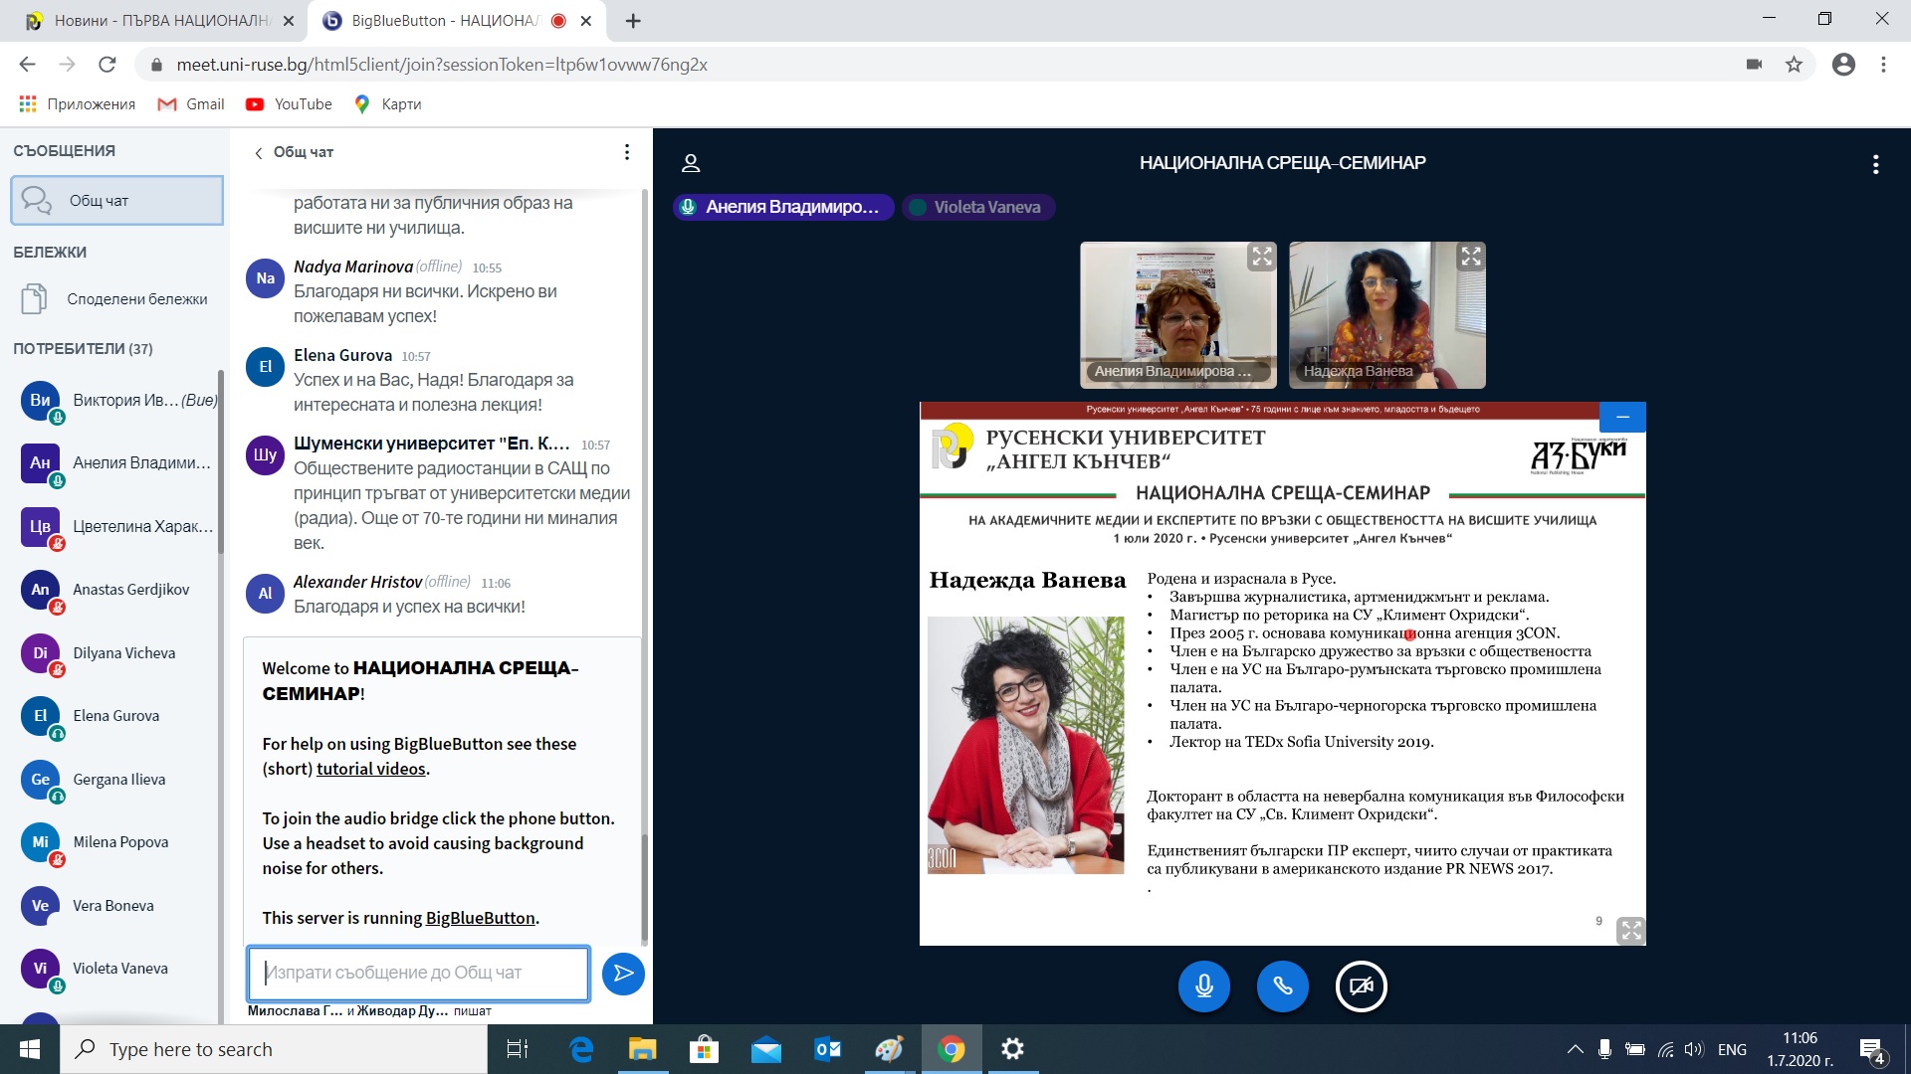Click the chat message input field
The height and width of the screenshot is (1074, 1911).
tap(418, 973)
